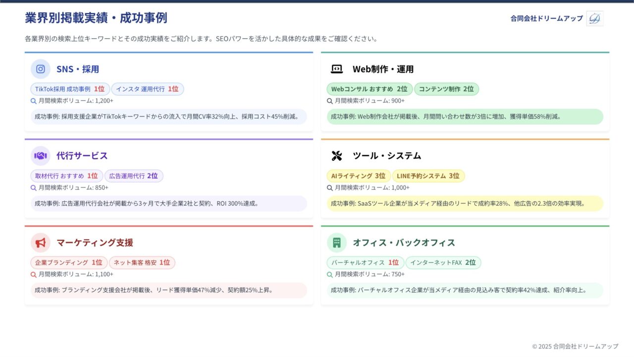Click the バーチャルオフィス 1位 tag
634x357 pixels.
tap(365, 263)
